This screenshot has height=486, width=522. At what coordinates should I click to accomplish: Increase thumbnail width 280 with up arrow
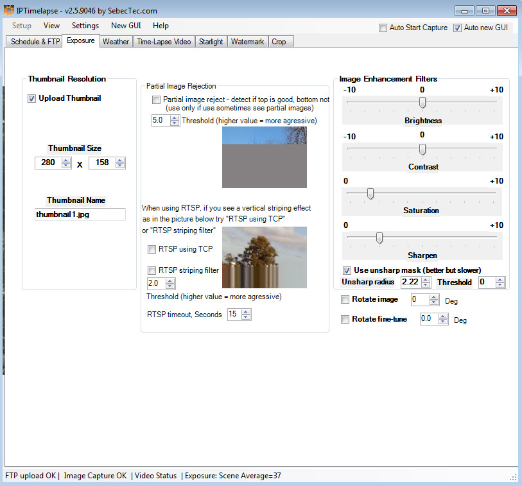coord(66,161)
